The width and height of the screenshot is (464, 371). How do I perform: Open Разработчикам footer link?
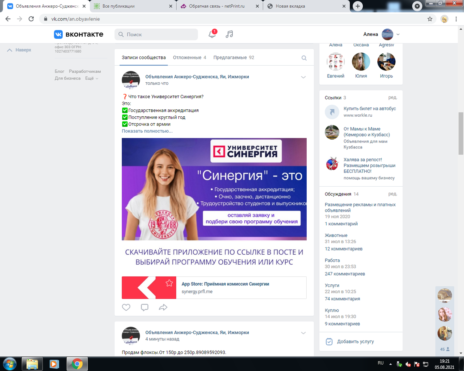85,71
